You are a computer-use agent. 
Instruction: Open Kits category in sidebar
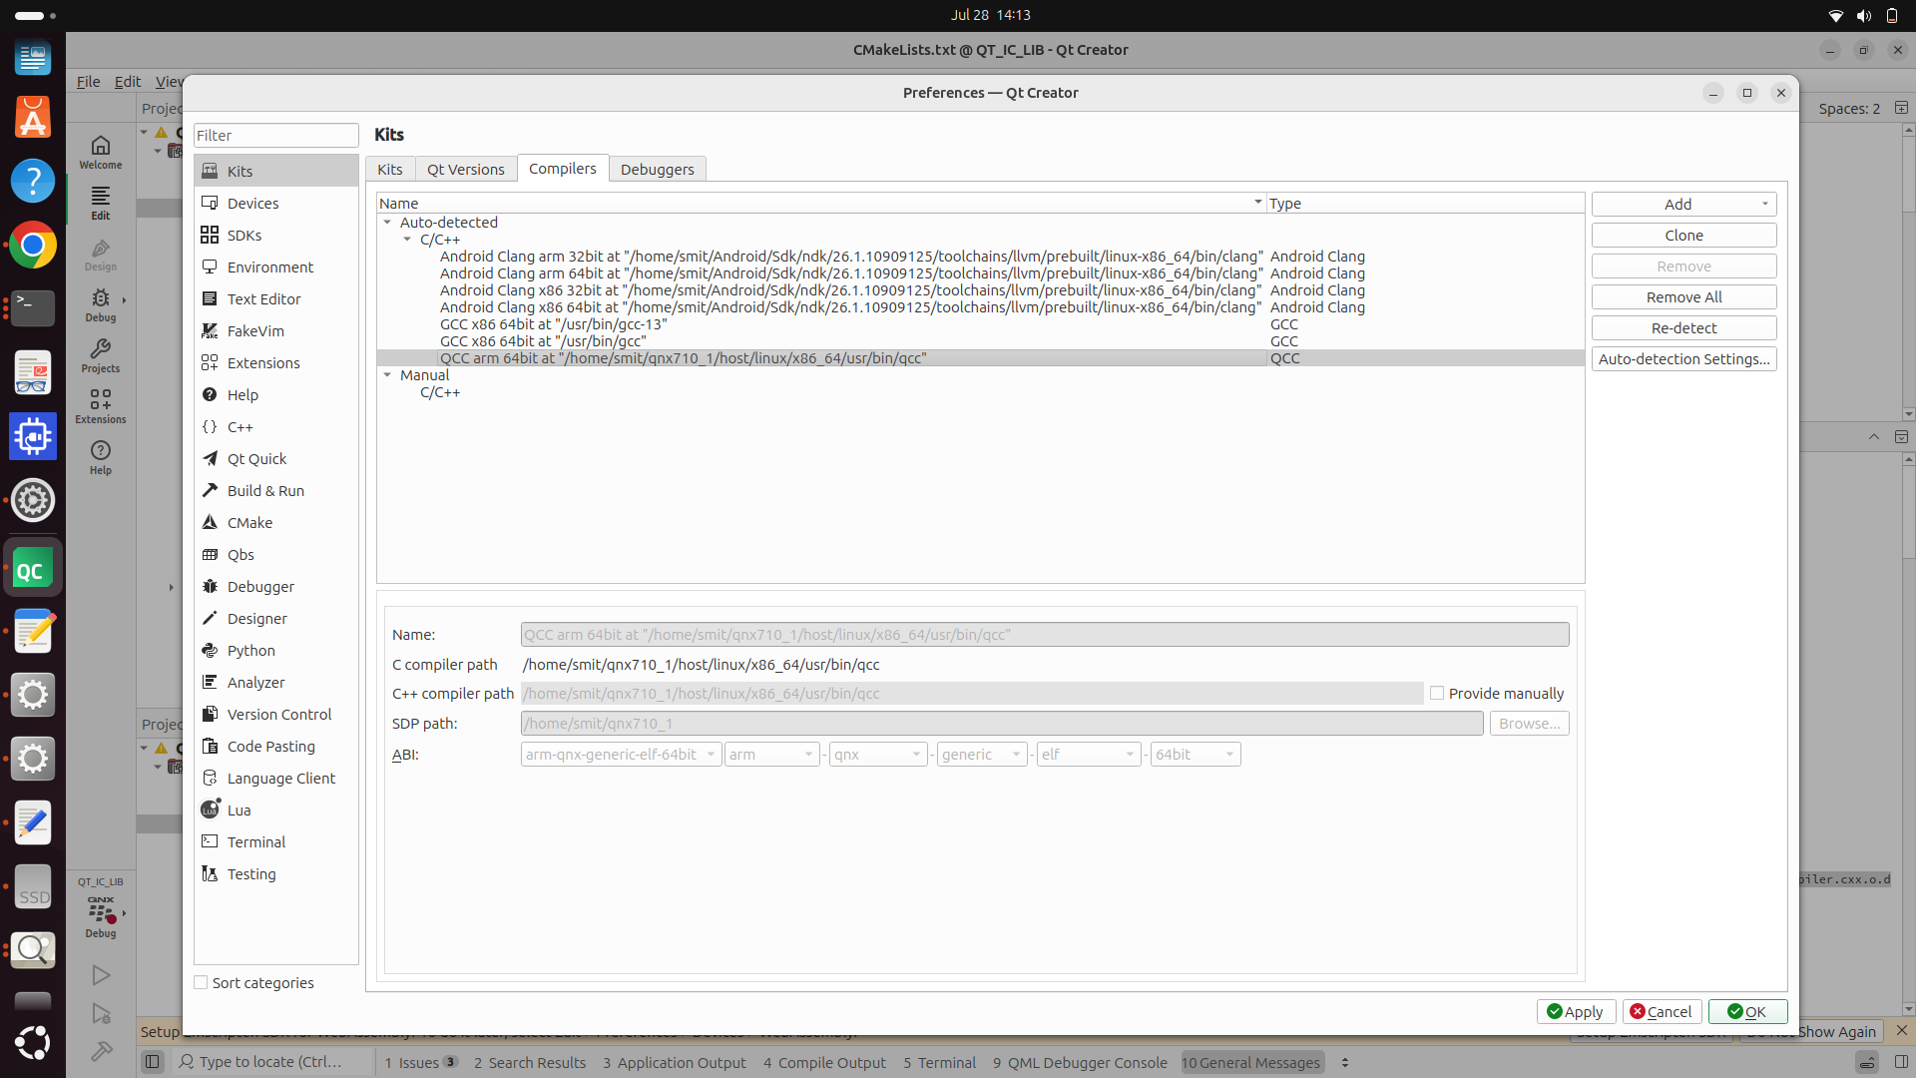pos(276,171)
